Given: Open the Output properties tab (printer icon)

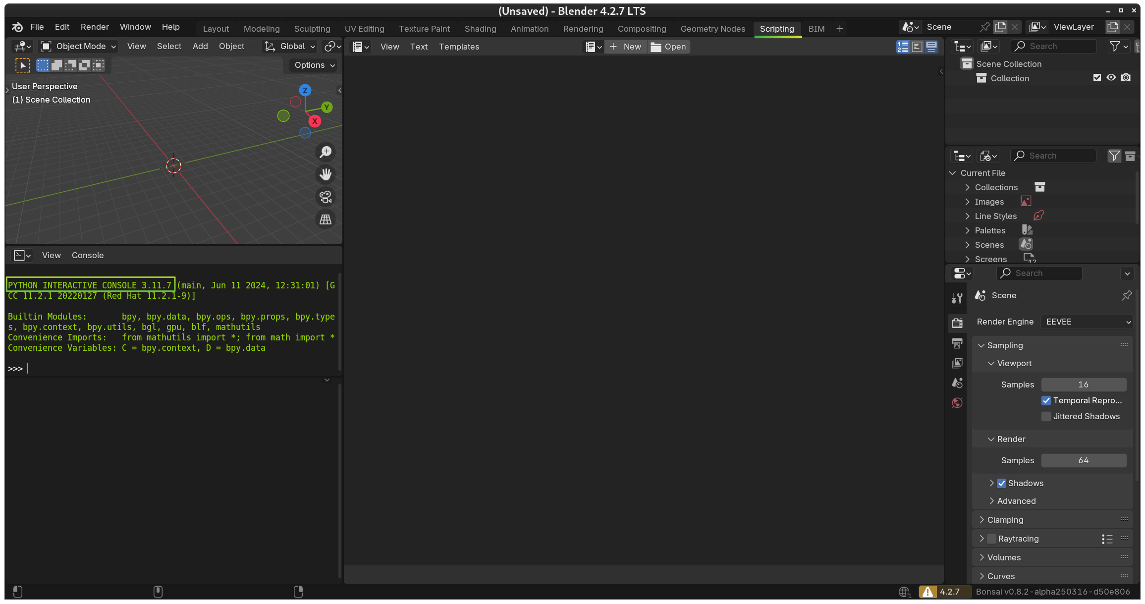Looking at the screenshot, I should coord(957,343).
